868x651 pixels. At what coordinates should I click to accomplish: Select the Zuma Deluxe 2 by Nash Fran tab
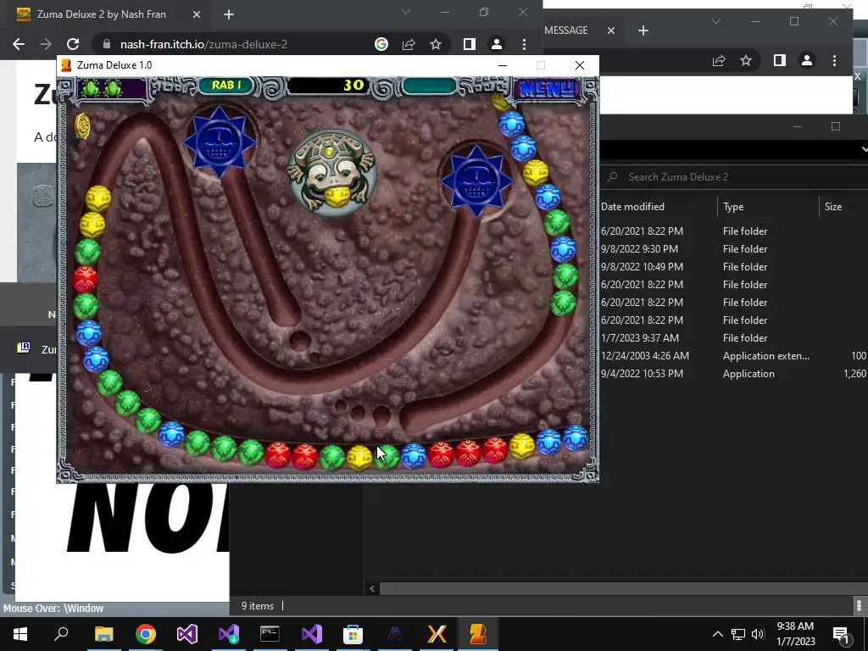pyautogui.click(x=109, y=14)
